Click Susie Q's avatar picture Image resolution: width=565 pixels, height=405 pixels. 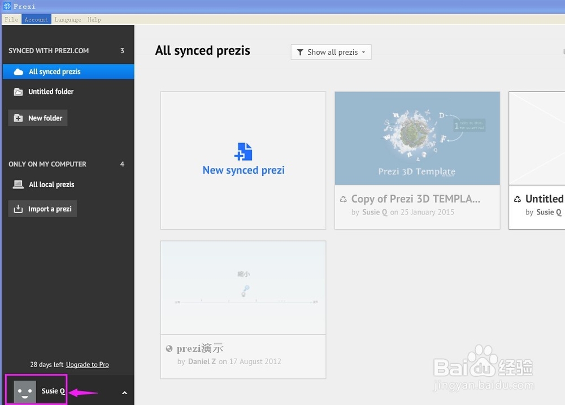pos(24,391)
